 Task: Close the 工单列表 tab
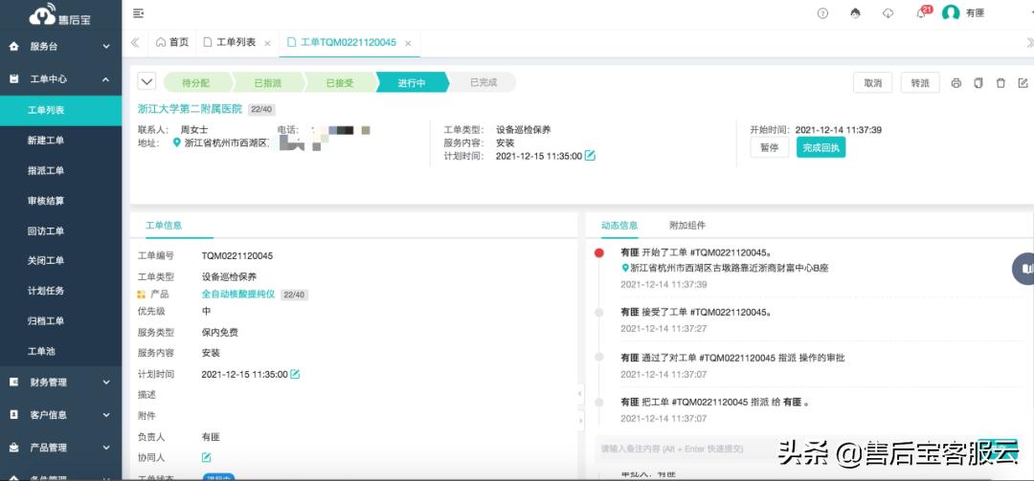(x=267, y=43)
